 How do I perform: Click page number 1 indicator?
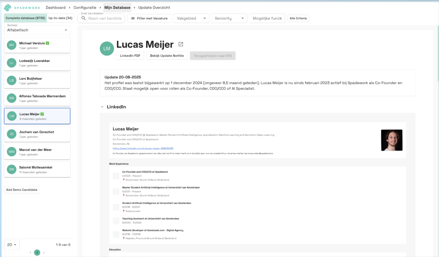click(37, 253)
